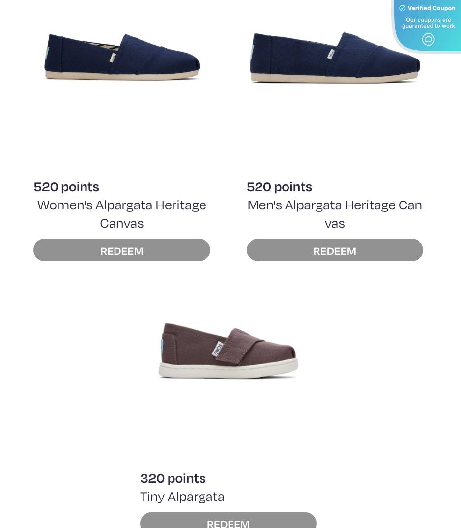Select the Tiny Alpargata product title
The image size is (461, 528).
click(182, 496)
